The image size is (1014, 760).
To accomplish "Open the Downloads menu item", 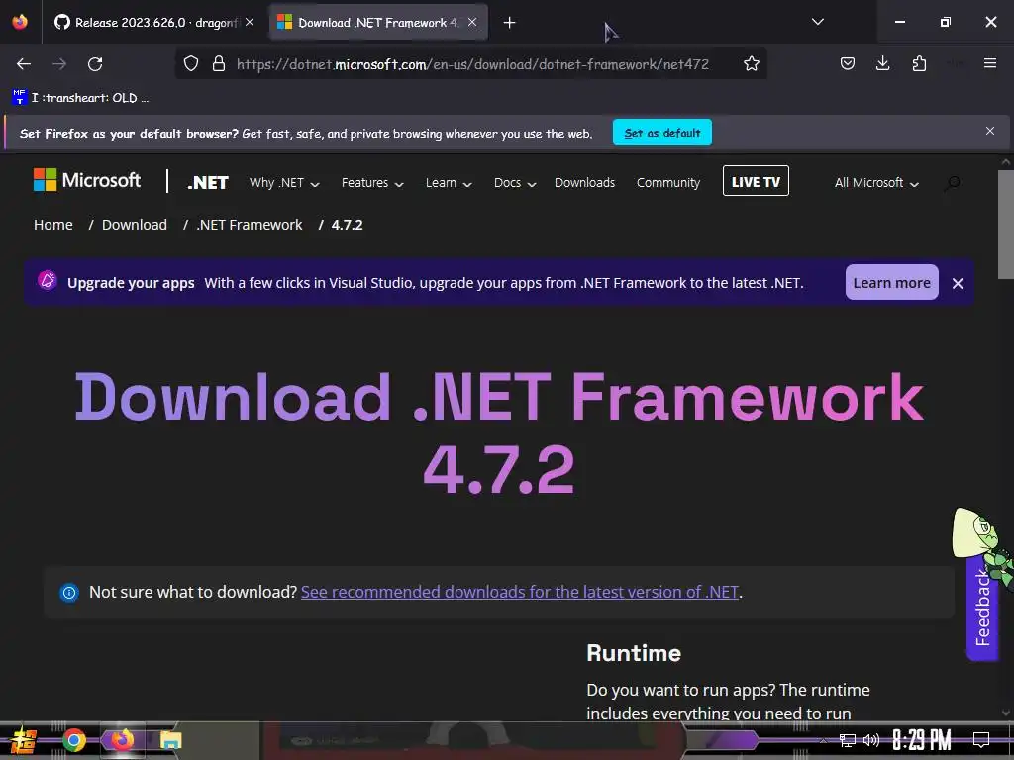I will tap(584, 183).
